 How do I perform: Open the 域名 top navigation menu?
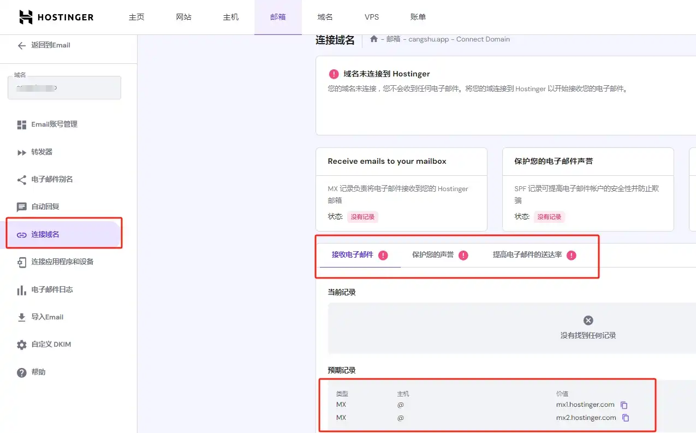(325, 17)
